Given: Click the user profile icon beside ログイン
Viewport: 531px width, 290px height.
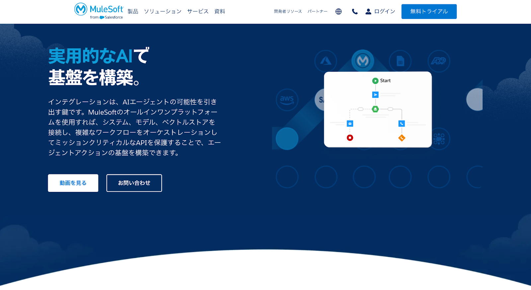Looking at the screenshot, I should click(x=368, y=12).
